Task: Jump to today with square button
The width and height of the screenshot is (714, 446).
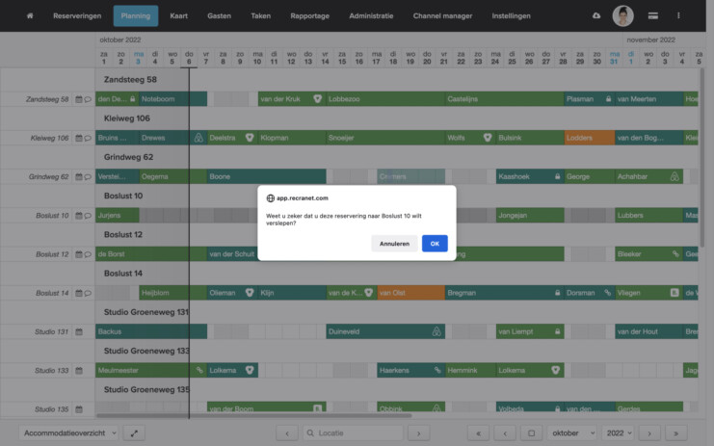Action: tap(530, 433)
